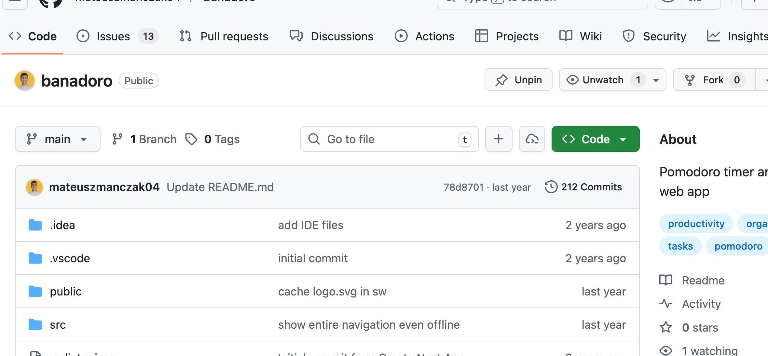
Task: Open the Unwatch notification options arrow
Action: [656, 80]
